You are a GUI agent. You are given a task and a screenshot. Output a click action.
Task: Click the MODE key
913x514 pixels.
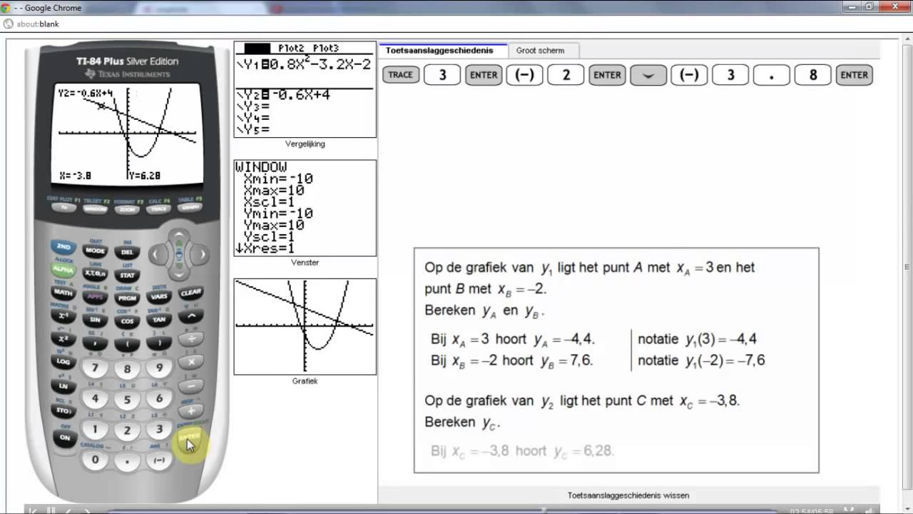96,251
